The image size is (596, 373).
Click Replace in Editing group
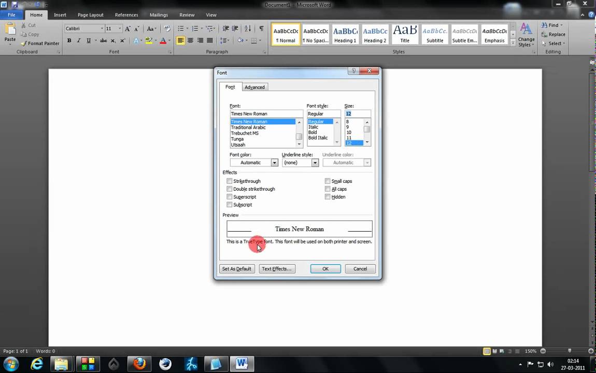click(554, 35)
